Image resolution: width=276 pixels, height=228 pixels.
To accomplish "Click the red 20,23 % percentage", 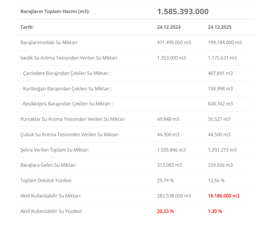I will click(x=165, y=211).
